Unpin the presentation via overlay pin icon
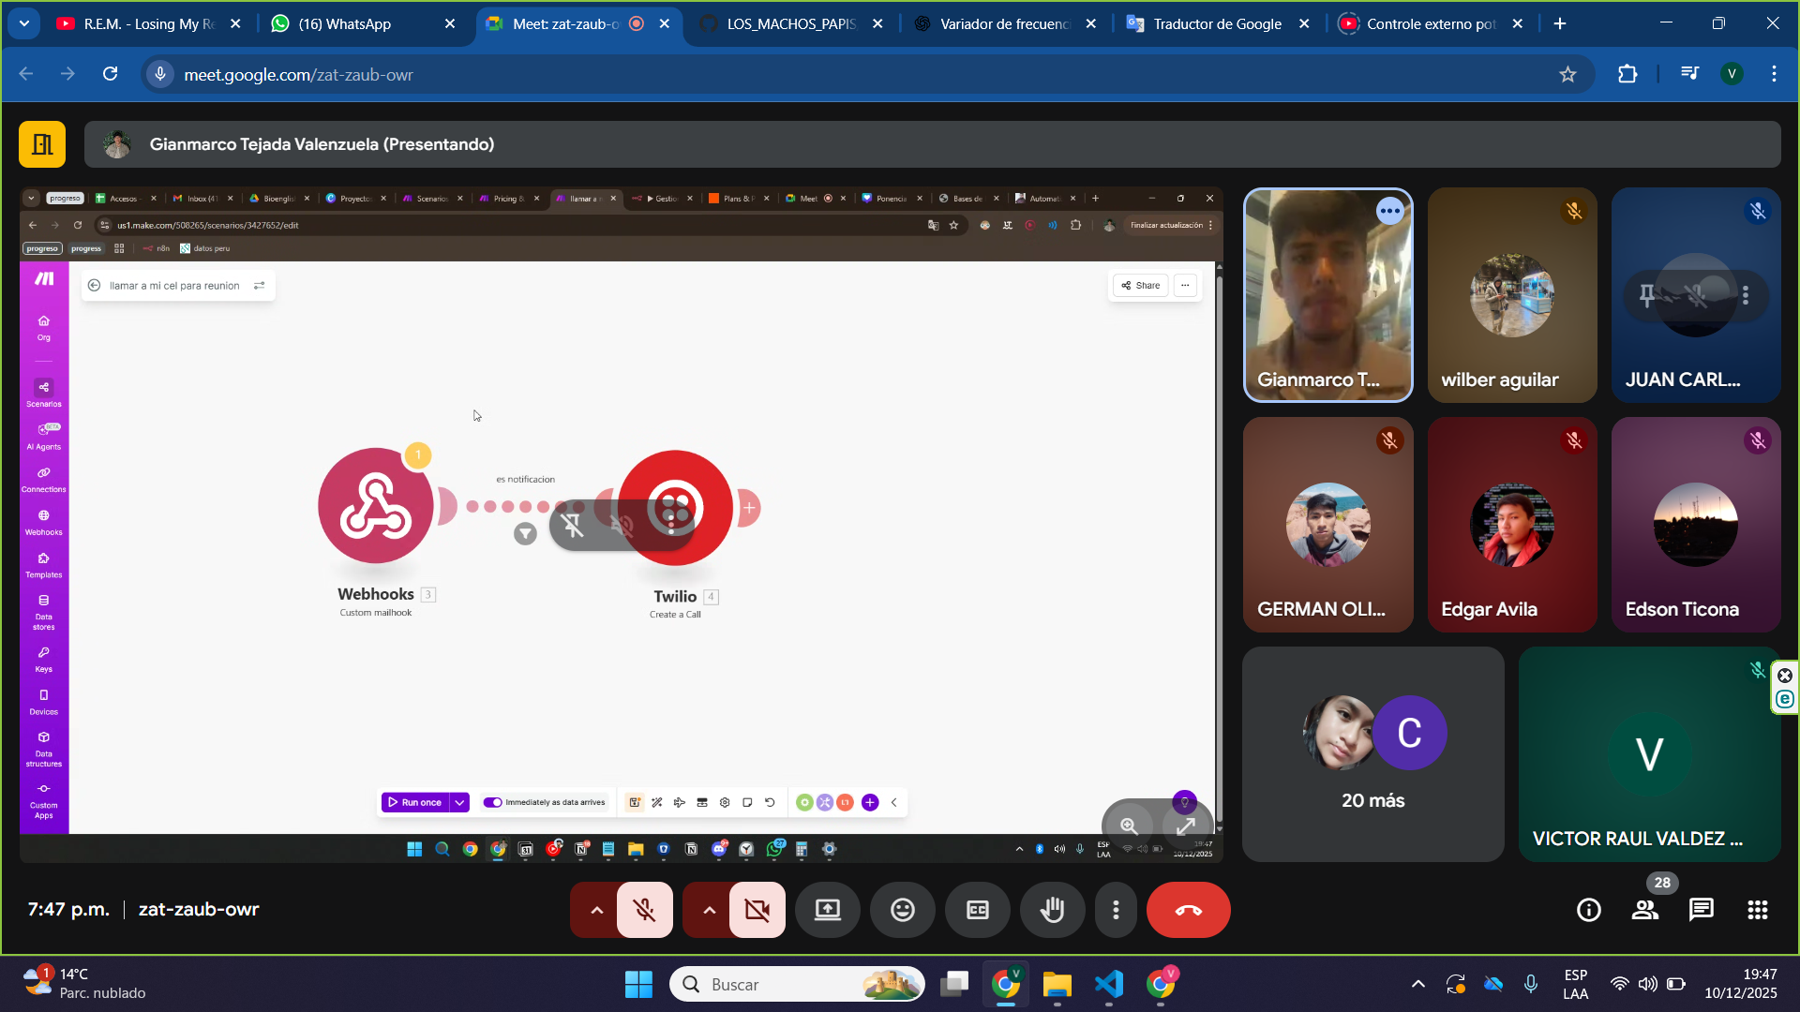Viewport: 1800px width, 1012px height. pyautogui.click(x=573, y=526)
